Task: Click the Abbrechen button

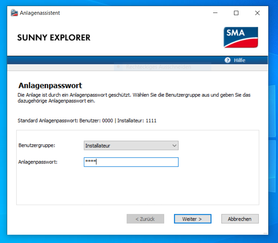Action: 240,219
